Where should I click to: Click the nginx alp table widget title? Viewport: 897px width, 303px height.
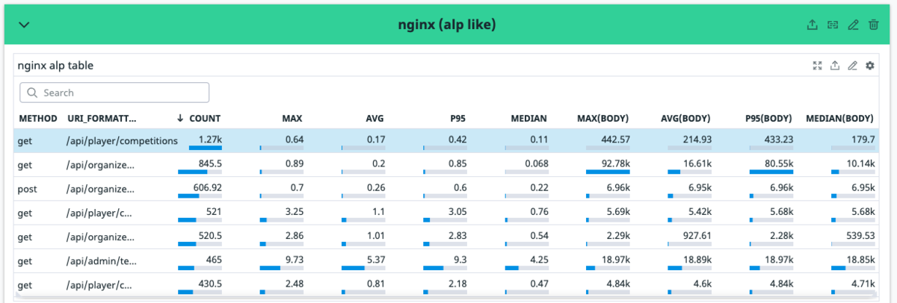(55, 66)
